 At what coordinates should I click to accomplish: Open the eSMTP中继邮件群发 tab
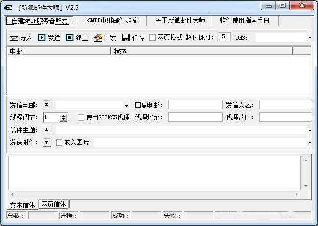(x=112, y=20)
